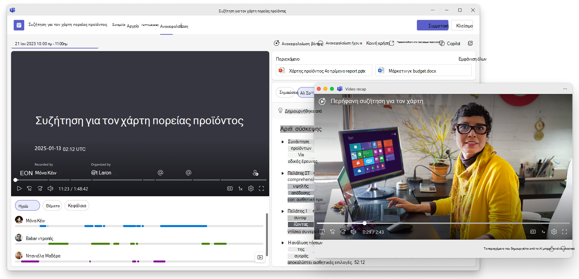Click the Video recap progress slider

[443, 223]
